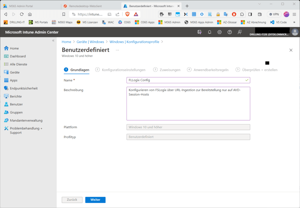The image size is (300, 208).
Task: Open Endpunktsicherheit in the sidebar
Action: coord(21,88)
